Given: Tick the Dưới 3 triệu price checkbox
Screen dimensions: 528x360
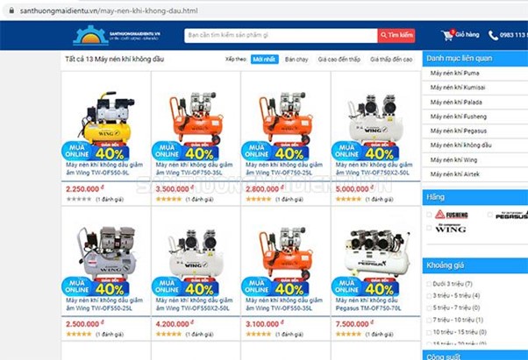Looking at the screenshot, I should point(429,284).
